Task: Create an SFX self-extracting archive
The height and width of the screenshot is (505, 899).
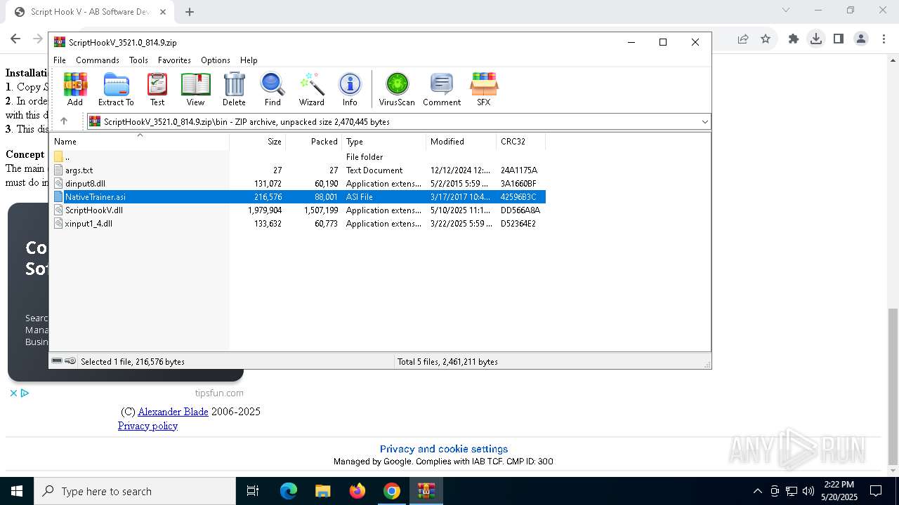Action: 484,89
